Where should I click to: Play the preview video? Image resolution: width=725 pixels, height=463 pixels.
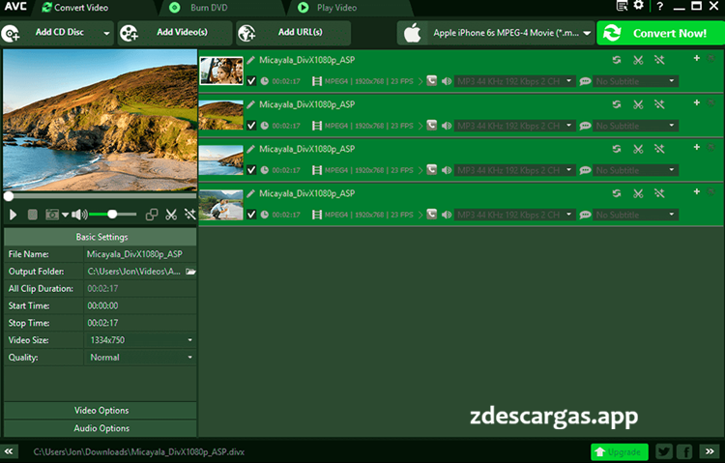13,215
